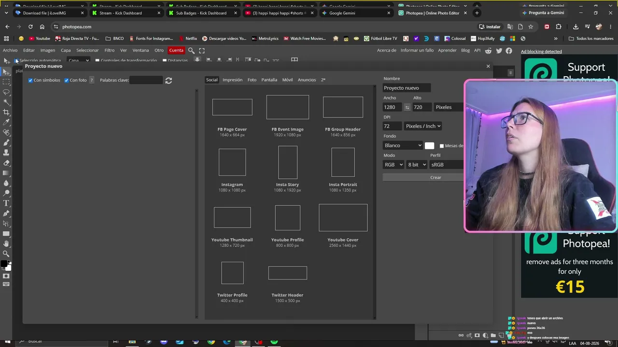618x347 pixels.
Task: Select the Spot Healing Brush tool
Action: click(6, 133)
